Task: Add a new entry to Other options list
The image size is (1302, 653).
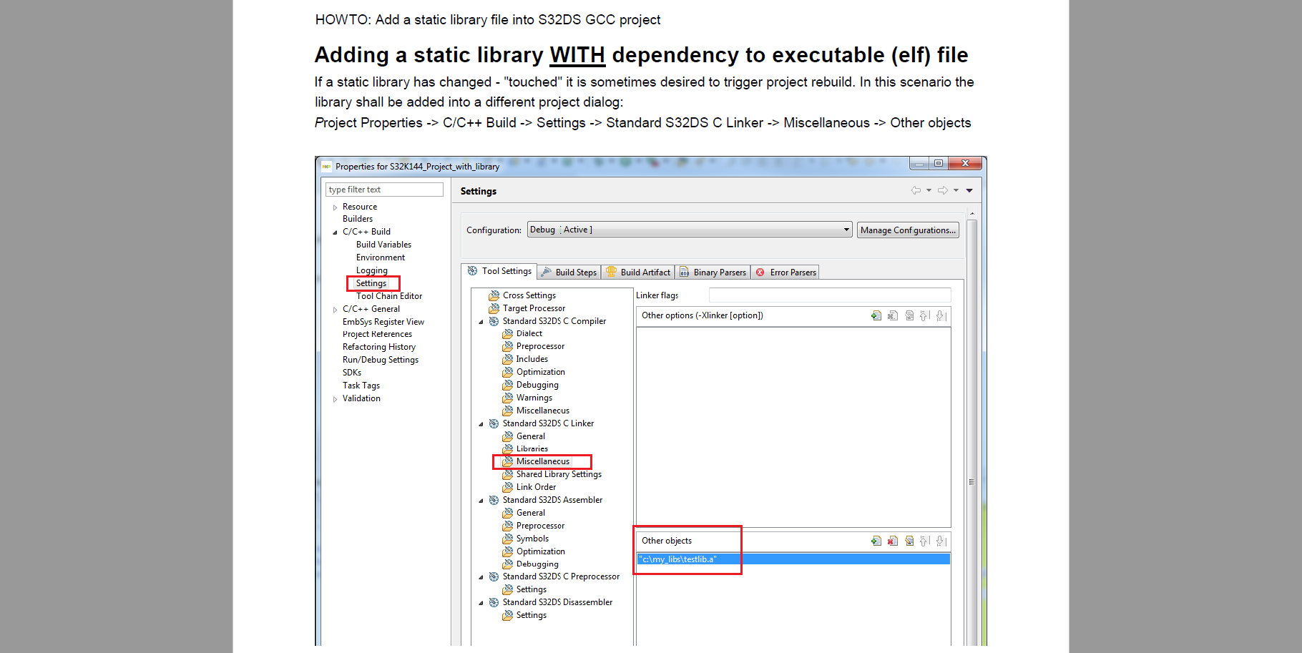Action: coord(876,315)
